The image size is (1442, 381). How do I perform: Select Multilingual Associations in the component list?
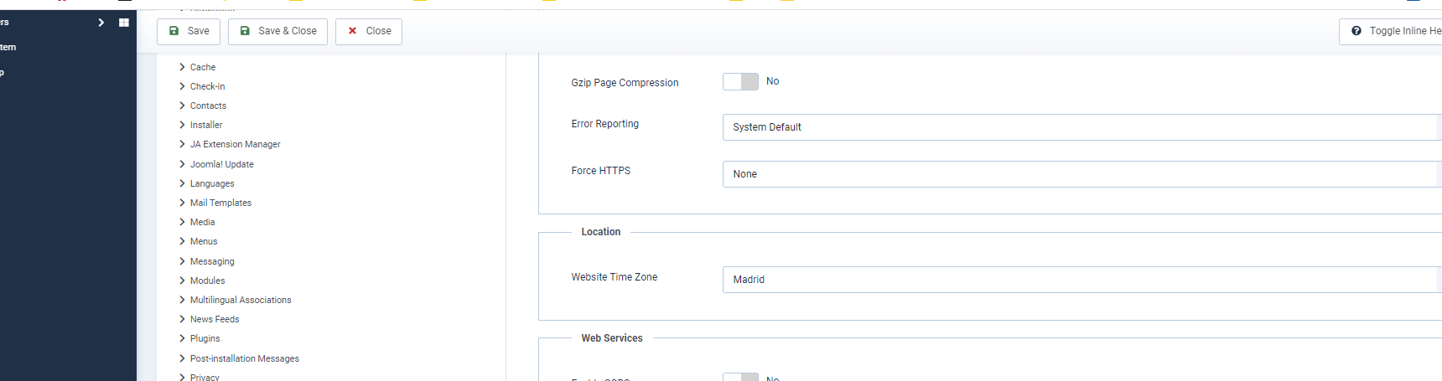coord(241,300)
